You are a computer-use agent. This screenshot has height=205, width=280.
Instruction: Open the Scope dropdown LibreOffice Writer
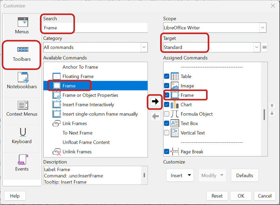coord(215,28)
